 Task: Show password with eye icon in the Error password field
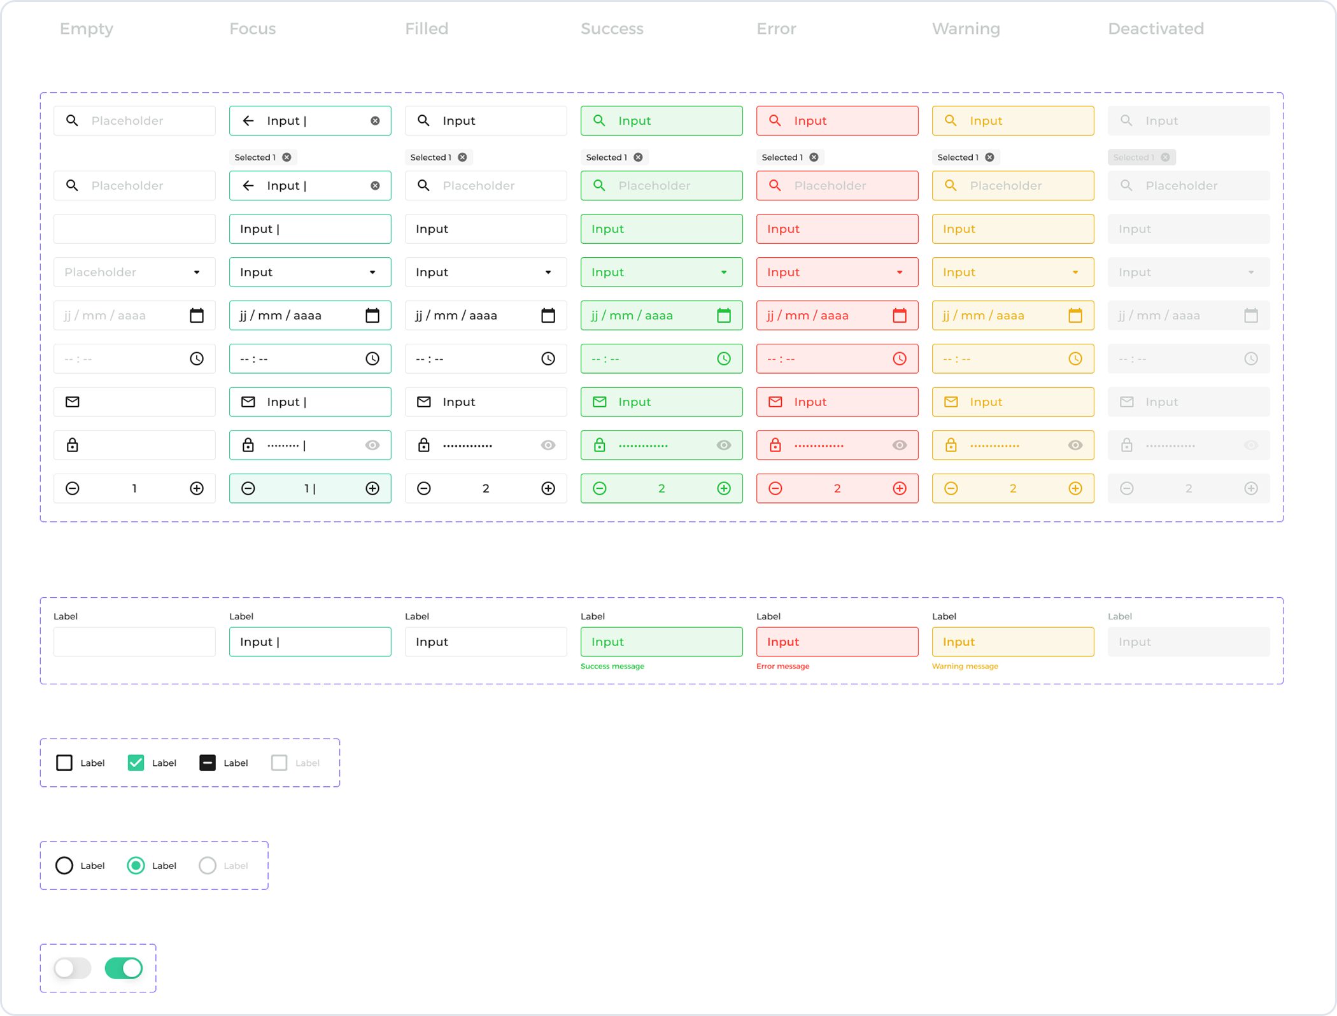900,445
